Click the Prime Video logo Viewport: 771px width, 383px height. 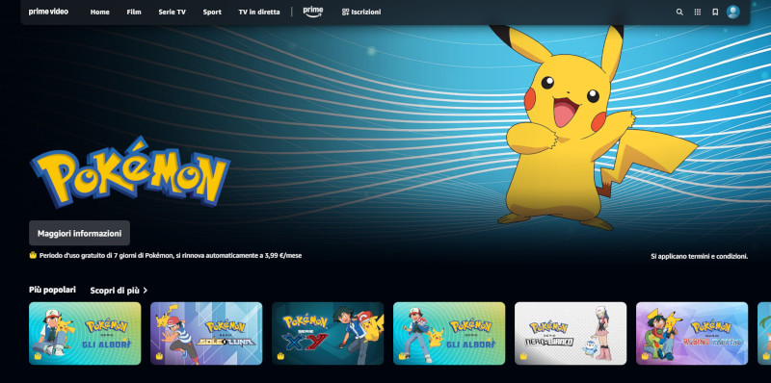pyautogui.click(x=48, y=12)
